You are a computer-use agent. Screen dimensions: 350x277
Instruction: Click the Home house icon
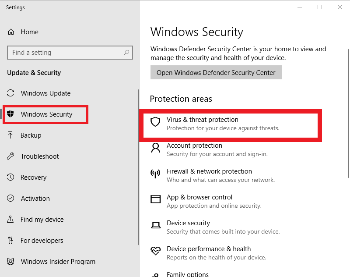(11, 32)
